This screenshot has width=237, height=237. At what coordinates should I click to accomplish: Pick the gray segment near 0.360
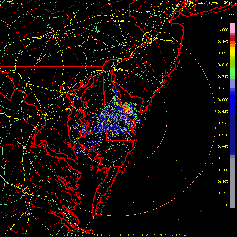[x=233, y=183]
